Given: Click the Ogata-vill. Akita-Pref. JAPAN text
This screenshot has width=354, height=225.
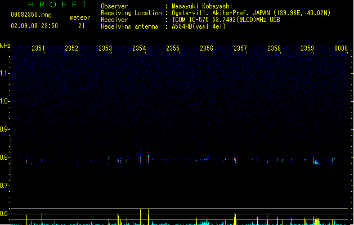Looking at the screenshot, I should pyautogui.click(x=221, y=13).
